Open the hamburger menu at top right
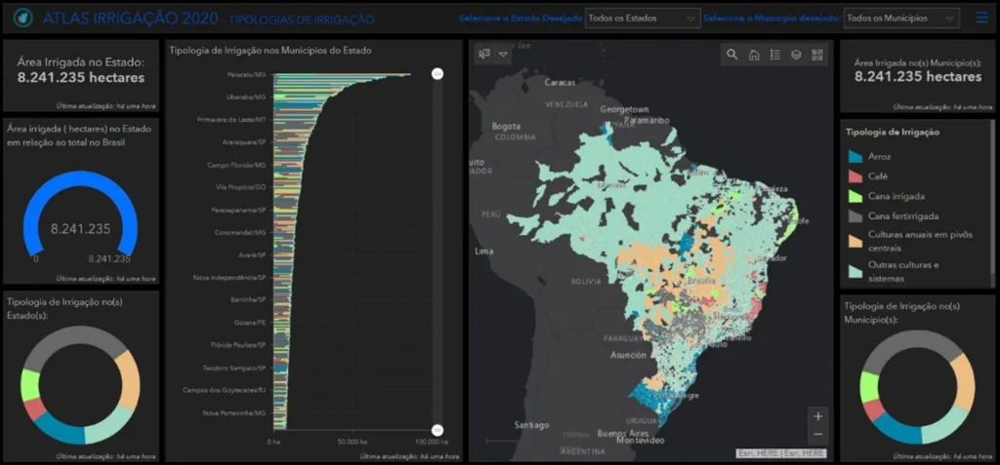Image resolution: width=1000 pixels, height=465 pixels. click(981, 18)
